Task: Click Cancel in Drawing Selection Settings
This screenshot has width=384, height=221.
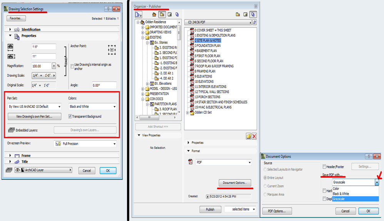Action: [x=87, y=170]
